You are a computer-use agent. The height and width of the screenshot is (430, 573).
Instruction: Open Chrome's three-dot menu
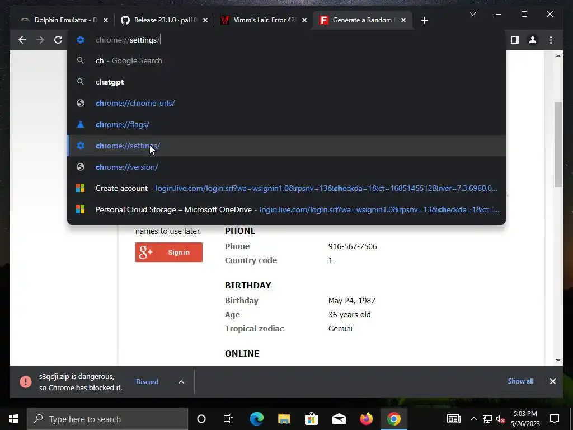pyautogui.click(x=551, y=40)
